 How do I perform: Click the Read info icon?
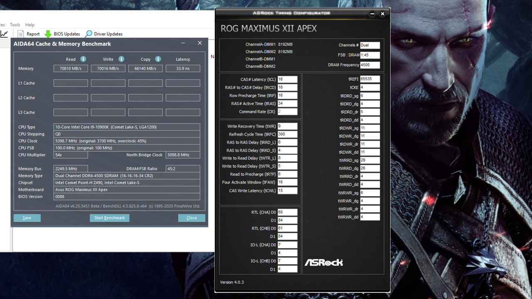click(x=83, y=59)
